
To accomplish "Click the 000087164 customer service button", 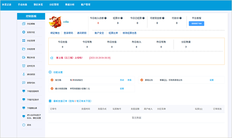I will point(196,23).
